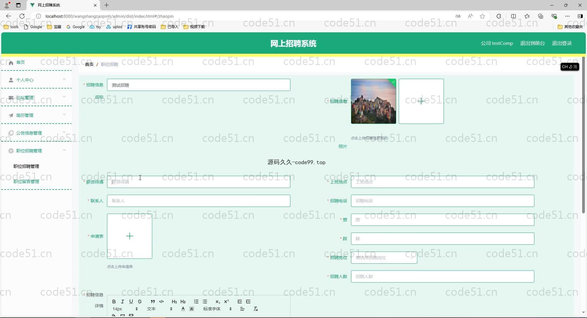Viewport: 587px width, 318px height.
Task: Click 退出登录 in the header
Action: (562, 43)
